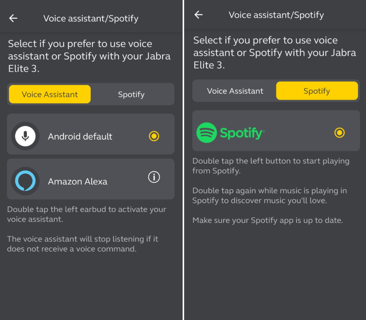Viewport: 366px width, 320px height.
Task: Tap the Amazon Alexa ring icon
Action: coord(25,181)
